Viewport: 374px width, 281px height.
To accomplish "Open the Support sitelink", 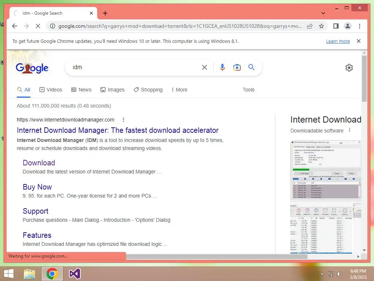I will pos(35,211).
